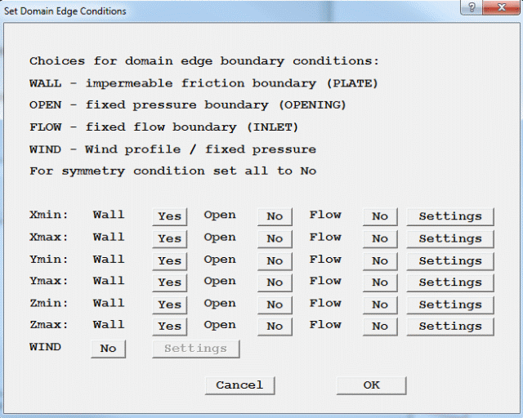This screenshot has width=523, height=418.
Task: Confirm with the OK button
Action: pos(371,385)
